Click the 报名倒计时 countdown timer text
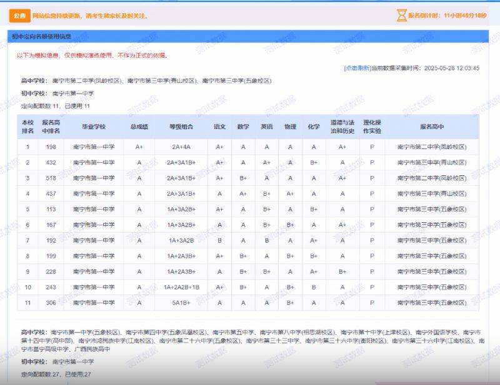This screenshot has width=500, height=385. 447,16
